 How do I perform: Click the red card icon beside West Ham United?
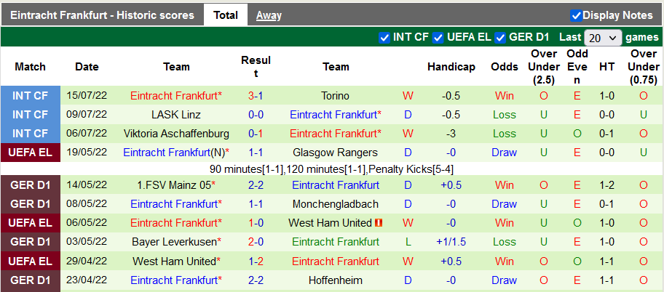379,223
